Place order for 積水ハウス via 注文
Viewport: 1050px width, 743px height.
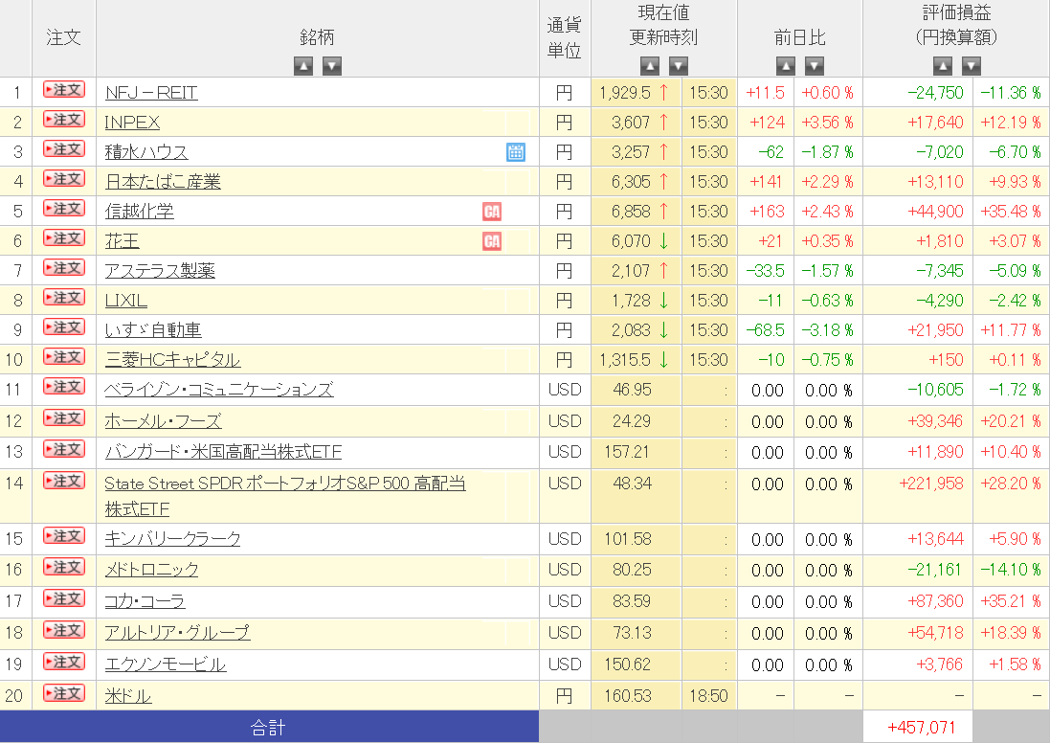[x=64, y=148]
